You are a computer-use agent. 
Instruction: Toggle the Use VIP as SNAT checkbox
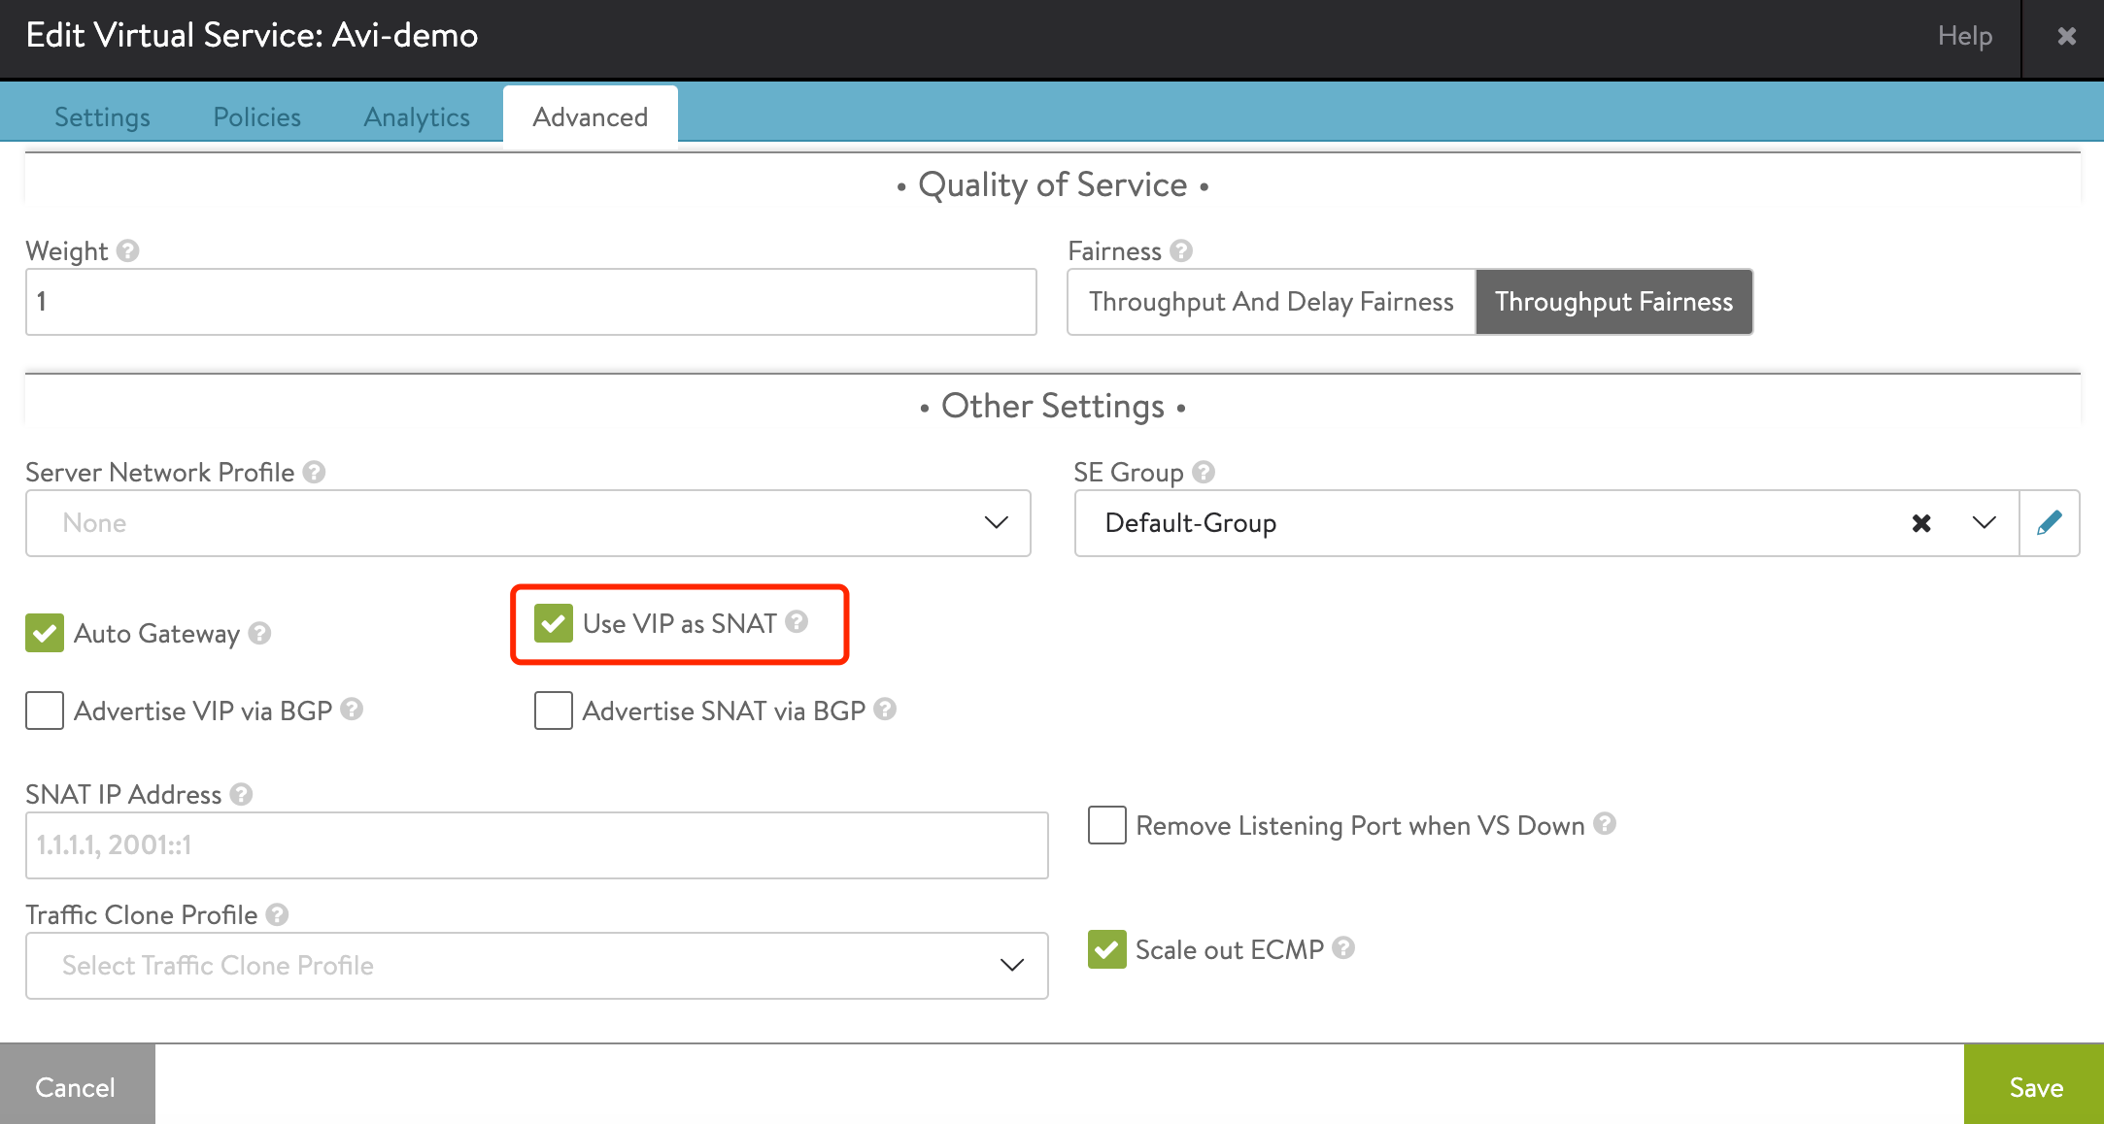(x=554, y=623)
